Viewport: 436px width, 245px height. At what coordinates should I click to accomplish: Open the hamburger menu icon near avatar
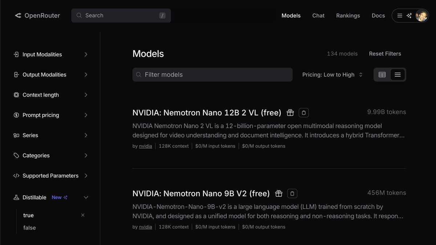click(x=400, y=16)
